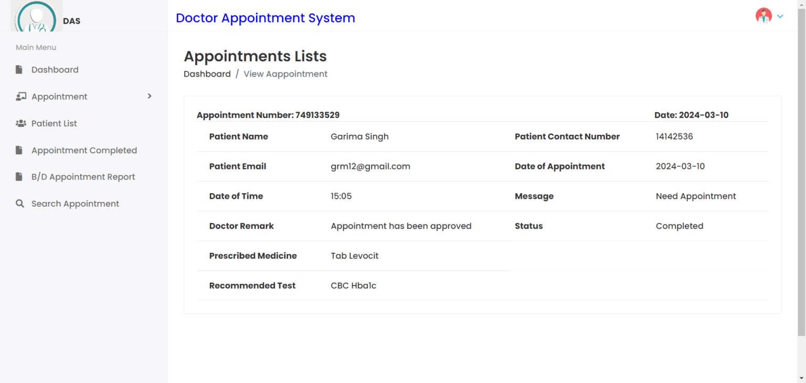Click the Dashboard file icon in sidebar

point(19,69)
